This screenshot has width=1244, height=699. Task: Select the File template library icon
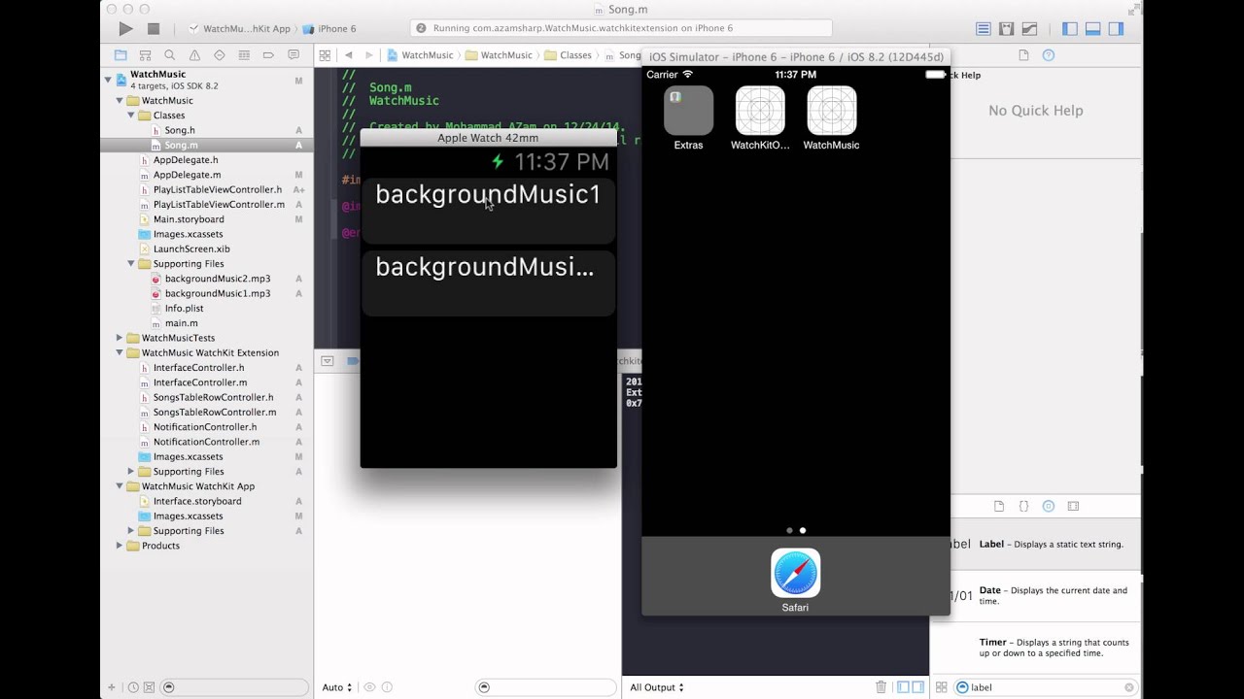click(x=999, y=506)
